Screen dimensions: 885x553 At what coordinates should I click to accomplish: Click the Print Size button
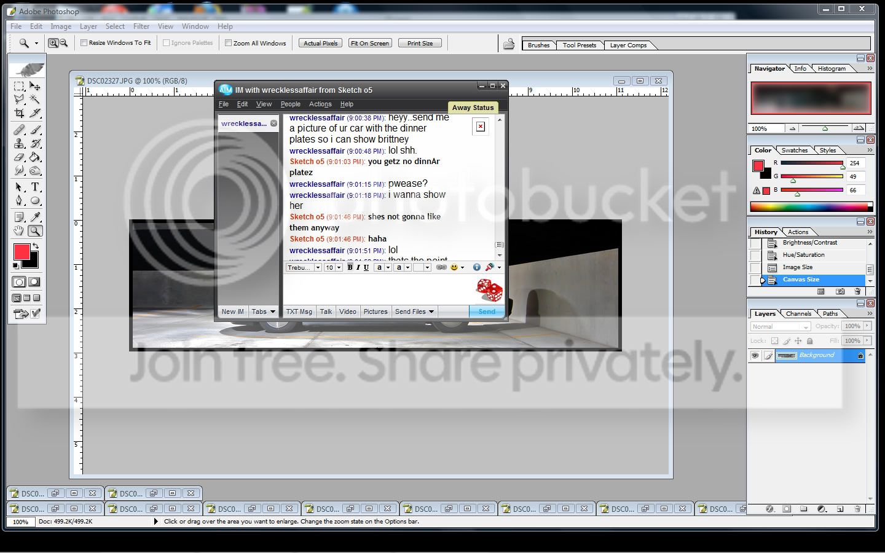(x=420, y=43)
